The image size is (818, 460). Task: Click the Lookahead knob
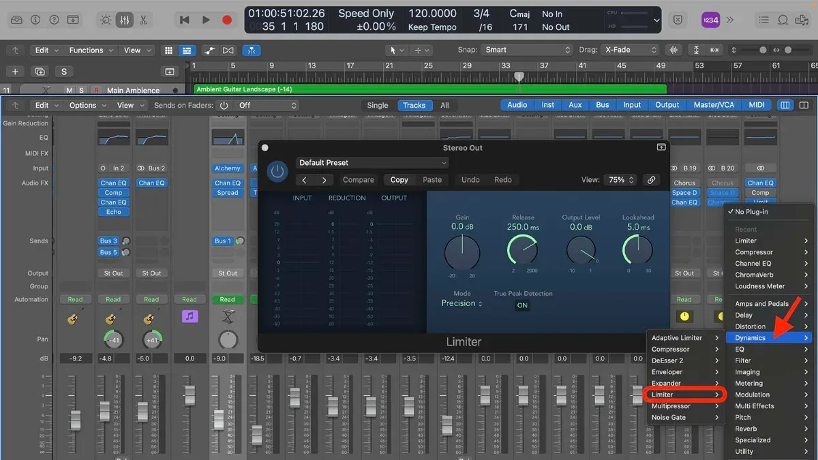(x=639, y=250)
